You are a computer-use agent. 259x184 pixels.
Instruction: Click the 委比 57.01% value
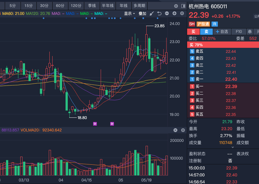[x=209, y=39]
